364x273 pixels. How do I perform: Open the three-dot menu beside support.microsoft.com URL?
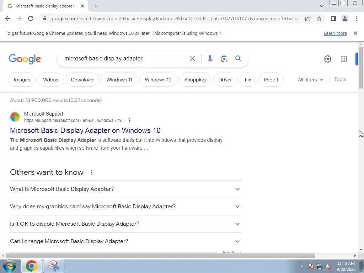pyautogui.click(x=130, y=121)
